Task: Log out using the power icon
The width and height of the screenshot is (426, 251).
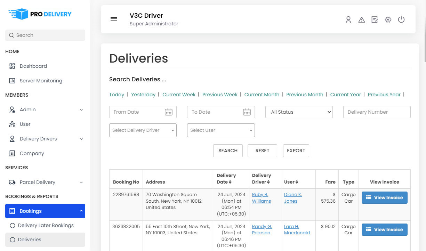Action: coord(401,20)
